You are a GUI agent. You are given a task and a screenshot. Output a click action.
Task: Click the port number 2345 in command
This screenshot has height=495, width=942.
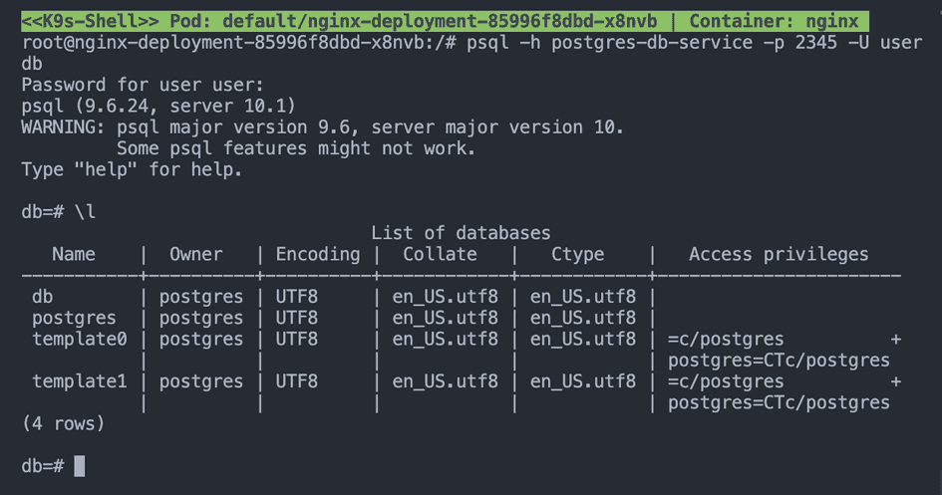(x=816, y=43)
